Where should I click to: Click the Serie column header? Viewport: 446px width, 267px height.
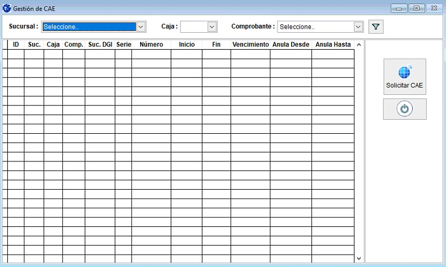click(x=123, y=45)
